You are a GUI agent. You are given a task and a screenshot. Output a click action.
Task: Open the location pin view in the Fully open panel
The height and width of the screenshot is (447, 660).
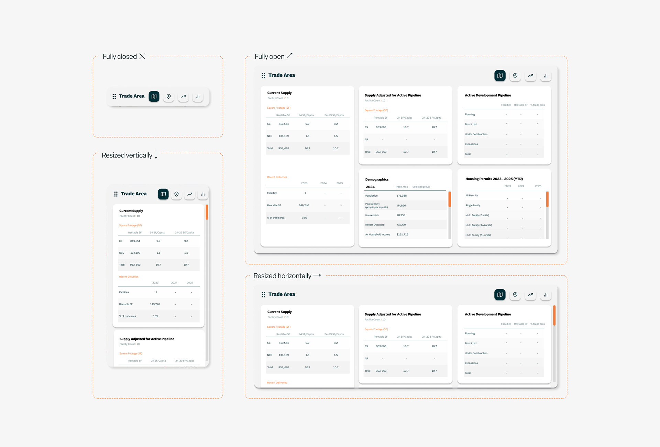pos(515,76)
